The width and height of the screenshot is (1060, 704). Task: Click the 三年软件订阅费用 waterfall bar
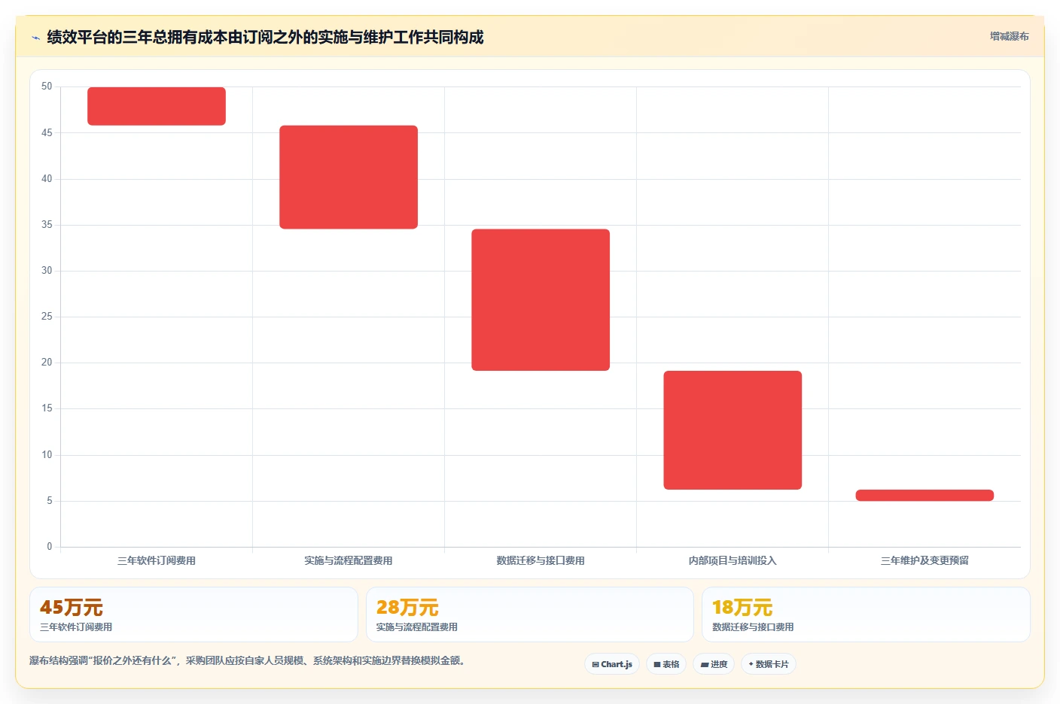(157, 106)
